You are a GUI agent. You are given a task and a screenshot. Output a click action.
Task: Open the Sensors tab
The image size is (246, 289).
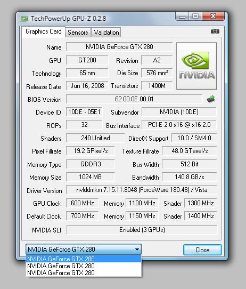[78, 33]
